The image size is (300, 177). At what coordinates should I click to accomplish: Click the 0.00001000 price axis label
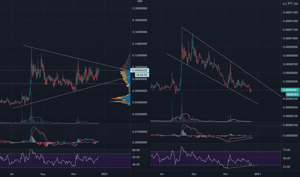click(x=290, y=39)
